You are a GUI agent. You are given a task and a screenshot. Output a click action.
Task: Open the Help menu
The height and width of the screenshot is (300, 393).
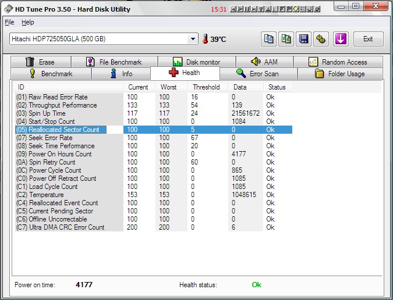tap(28, 22)
